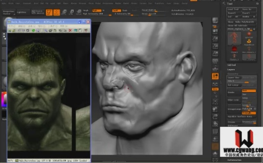Toggle the Mrgb channel button
Screen dimensions: 263x163
tap(86, 10)
